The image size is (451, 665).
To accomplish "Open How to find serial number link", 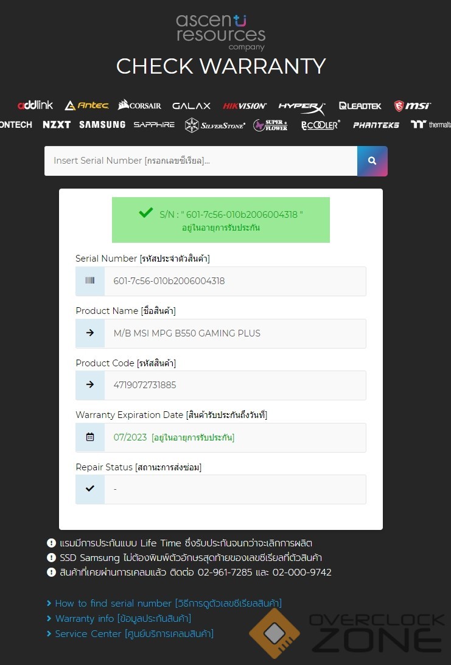I will click(x=168, y=603).
